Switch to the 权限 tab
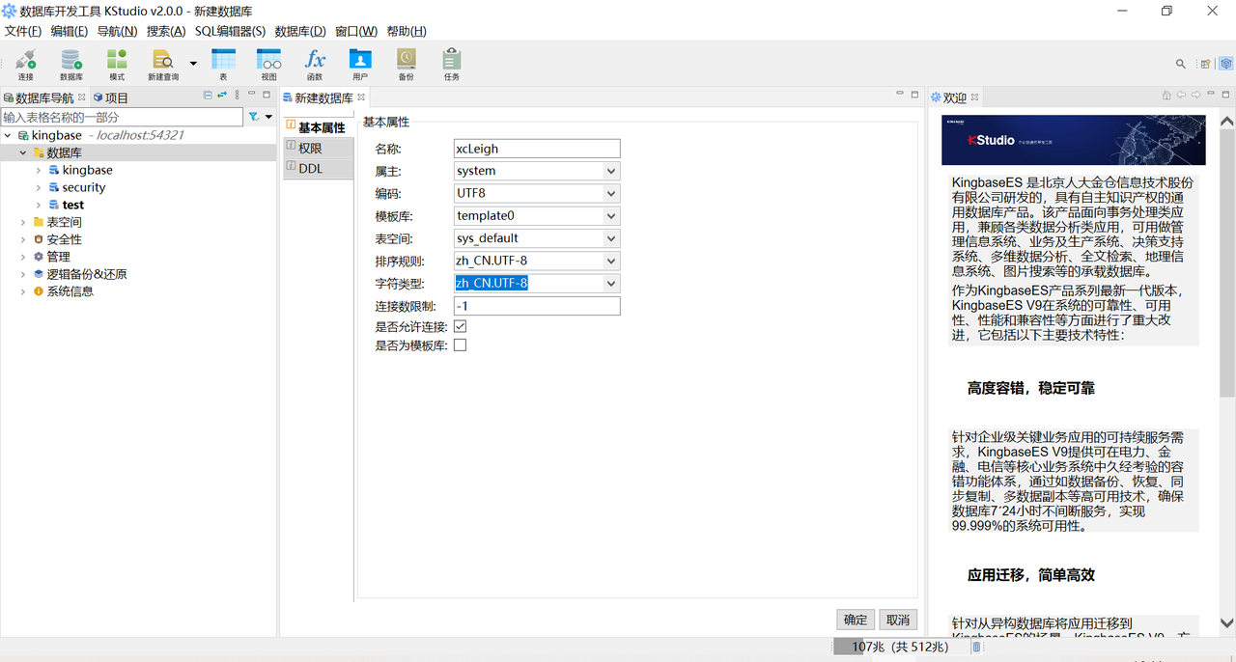Screen dimensions: 1236x662 pyautogui.click(x=319, y=148)
